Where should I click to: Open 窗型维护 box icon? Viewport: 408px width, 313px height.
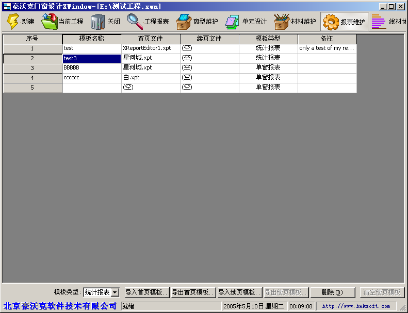pos(184,22)
